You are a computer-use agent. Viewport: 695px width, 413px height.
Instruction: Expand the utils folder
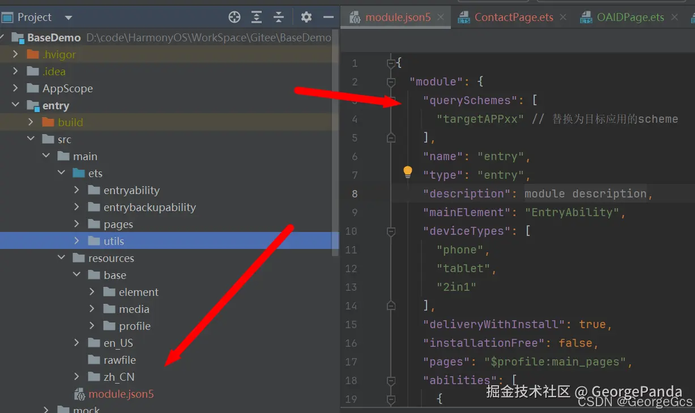tap(77, 241)
